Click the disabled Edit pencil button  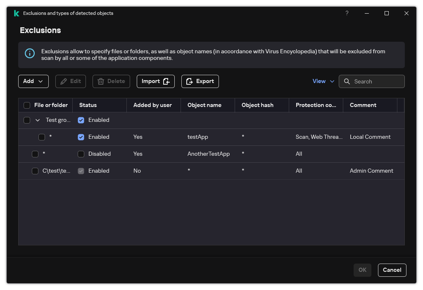click(71, 81)
